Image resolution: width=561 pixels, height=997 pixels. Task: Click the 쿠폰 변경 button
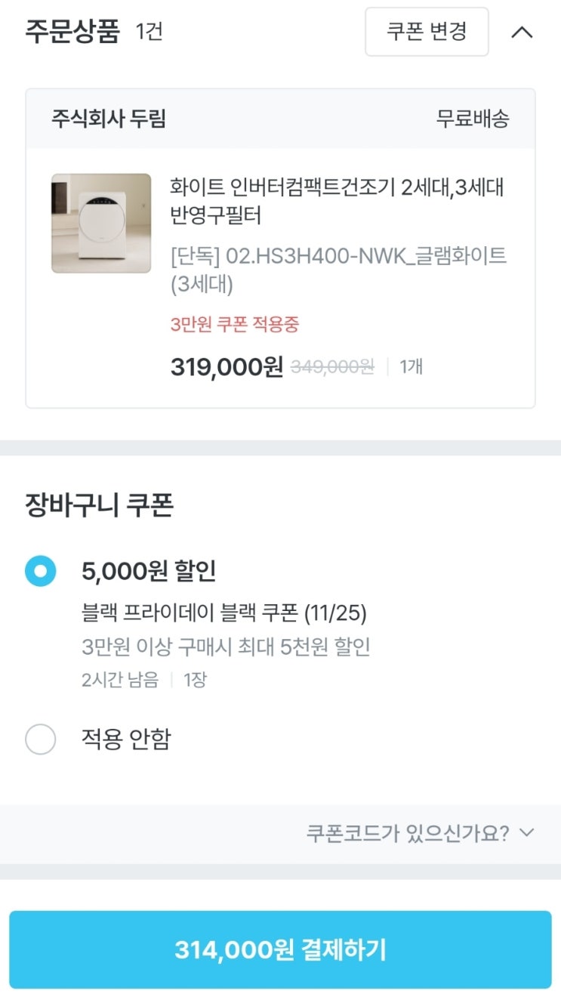point(427,32)
